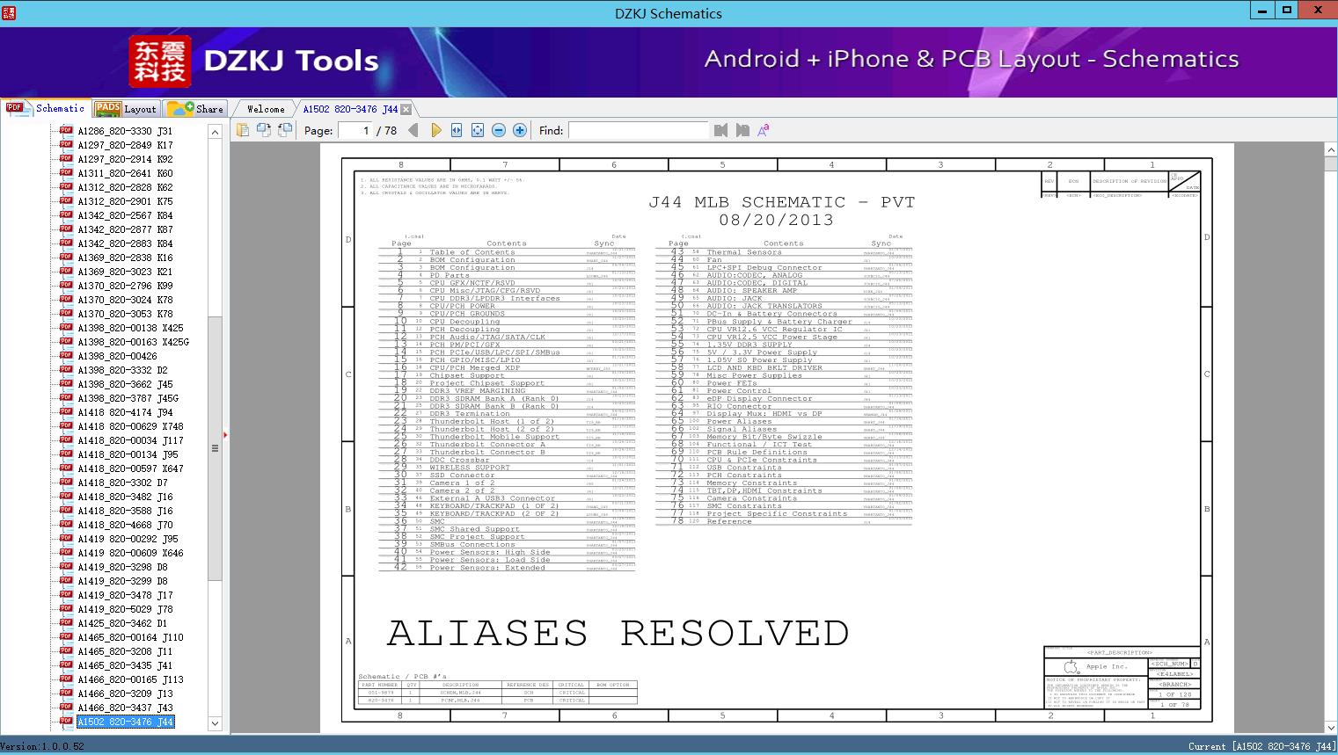
Task: Select A1311_820-2641 K60 in the list
Action: click(125, 173)
